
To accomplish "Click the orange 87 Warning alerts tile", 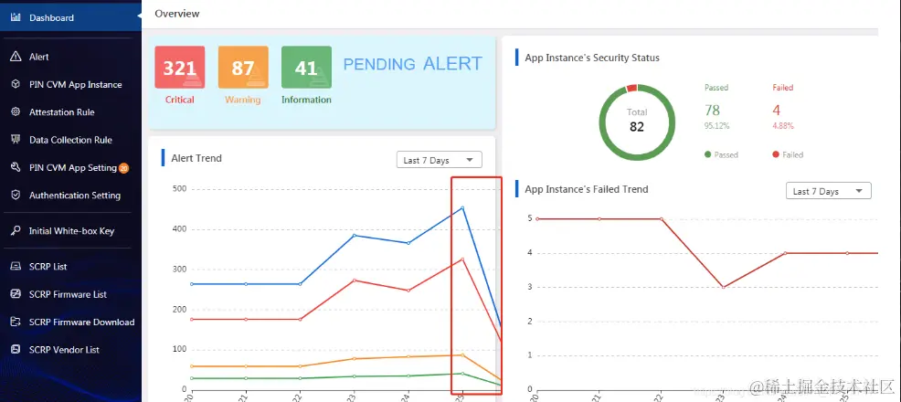I will click(x=243, y=68).
